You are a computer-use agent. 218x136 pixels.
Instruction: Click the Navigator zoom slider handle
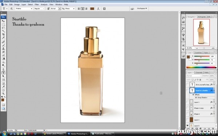[x=204, y=48]
